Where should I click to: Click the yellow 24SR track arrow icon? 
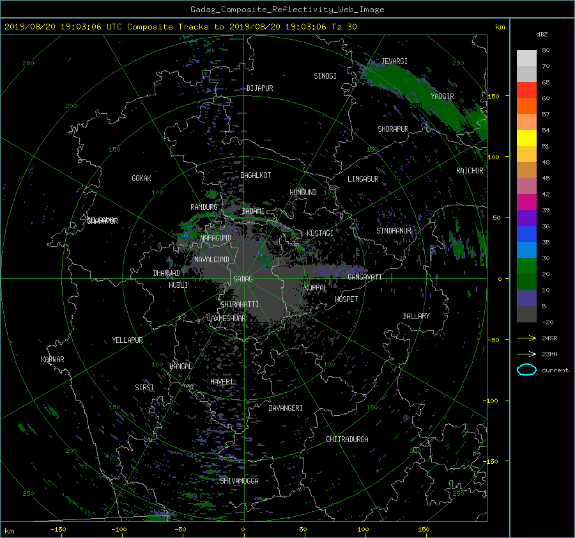(526, 338)
